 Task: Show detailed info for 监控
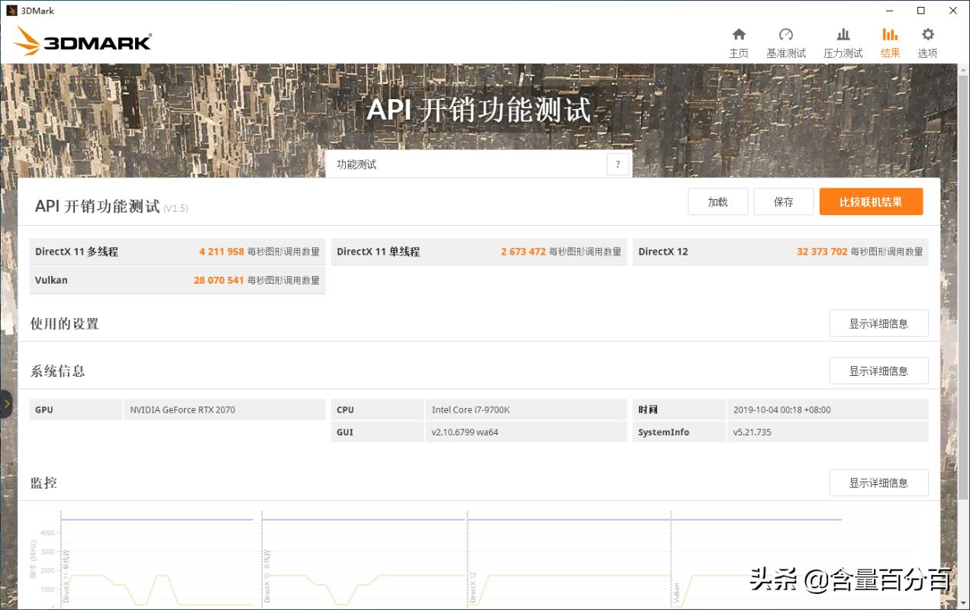878,482
